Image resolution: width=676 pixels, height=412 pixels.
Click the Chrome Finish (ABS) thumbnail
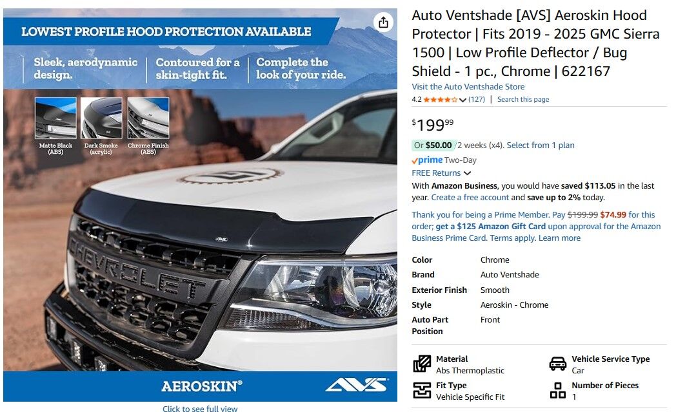click(148, 118)
